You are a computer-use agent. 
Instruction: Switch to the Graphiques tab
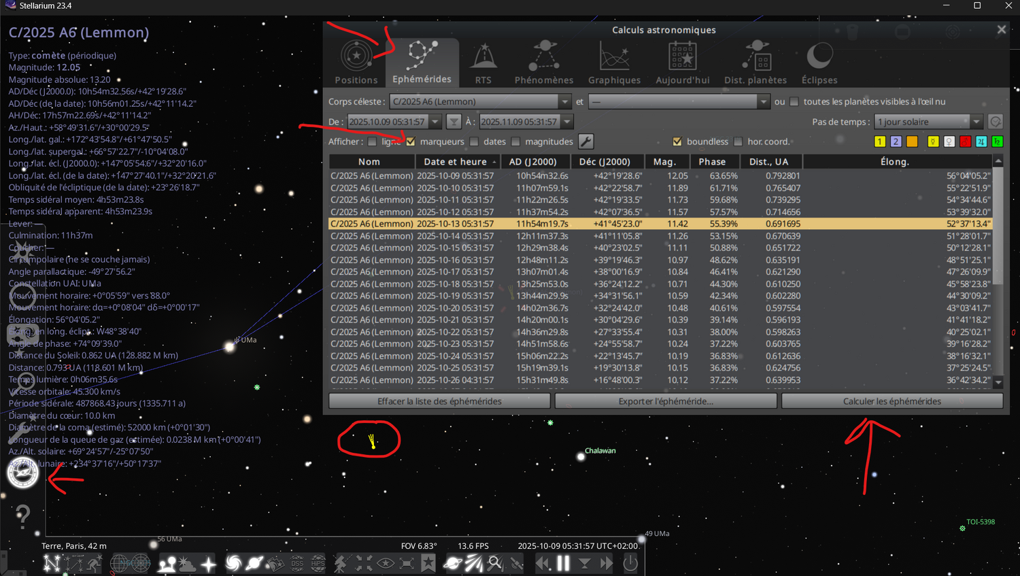pyautogui.click(x=614, y=62)
